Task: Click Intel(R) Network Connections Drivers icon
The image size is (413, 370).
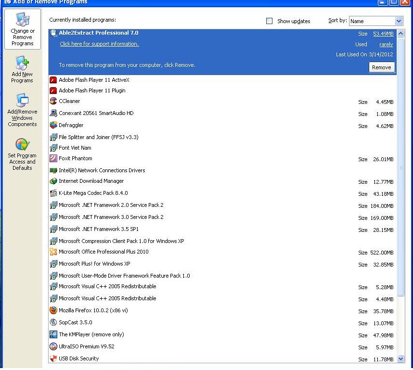Action: pyautogui.click(x=53, y=170)
